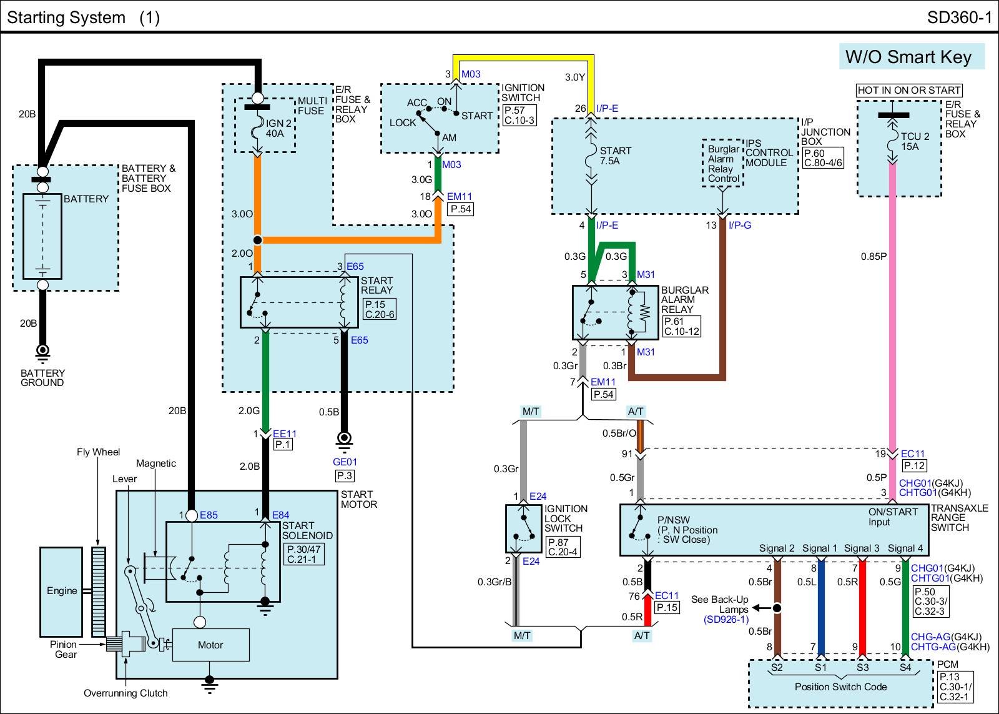Screen dimensions: 999x714
Task: Click the EE11 connector label
Action: pyautogui.click(x=285, y=434)
